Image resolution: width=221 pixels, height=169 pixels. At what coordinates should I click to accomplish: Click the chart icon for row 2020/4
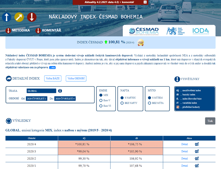pos(197,144)
